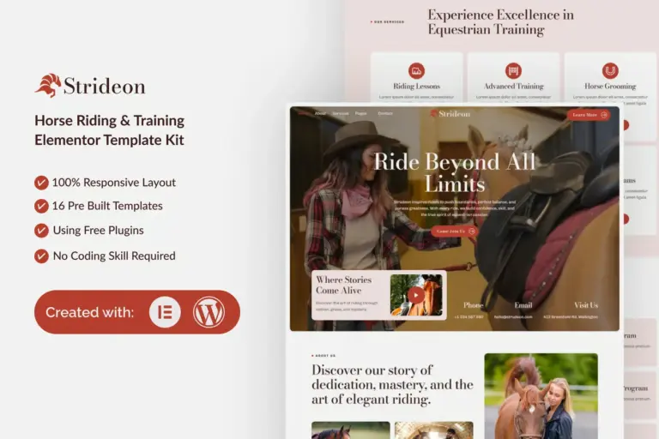659x439 pixels.
Task: Open the Contact nav link
Action: (x=385, y=113)
